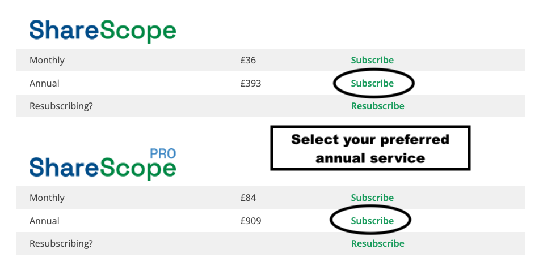Open the ShareScope Pro Resubscribe link
Image resolution: width=539 pixels, height=266 pixels.
377,243
